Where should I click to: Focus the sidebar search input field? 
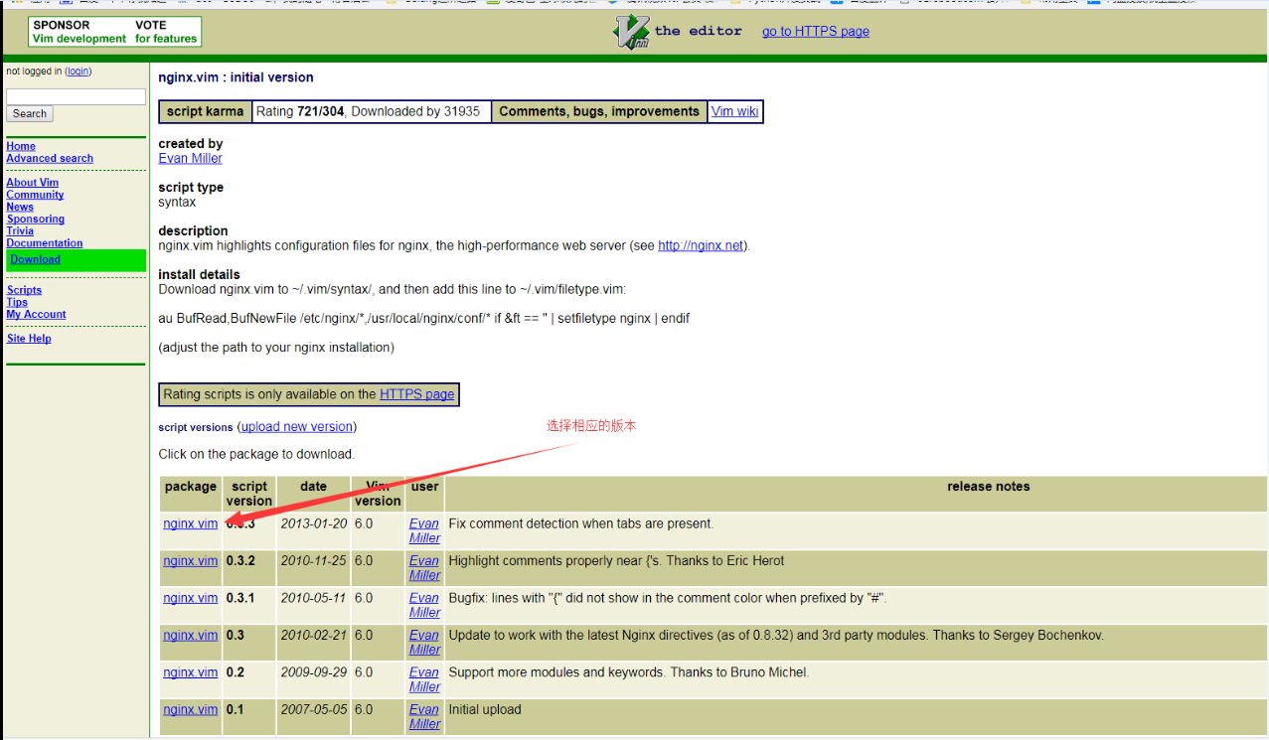click(x=76, y=96)
